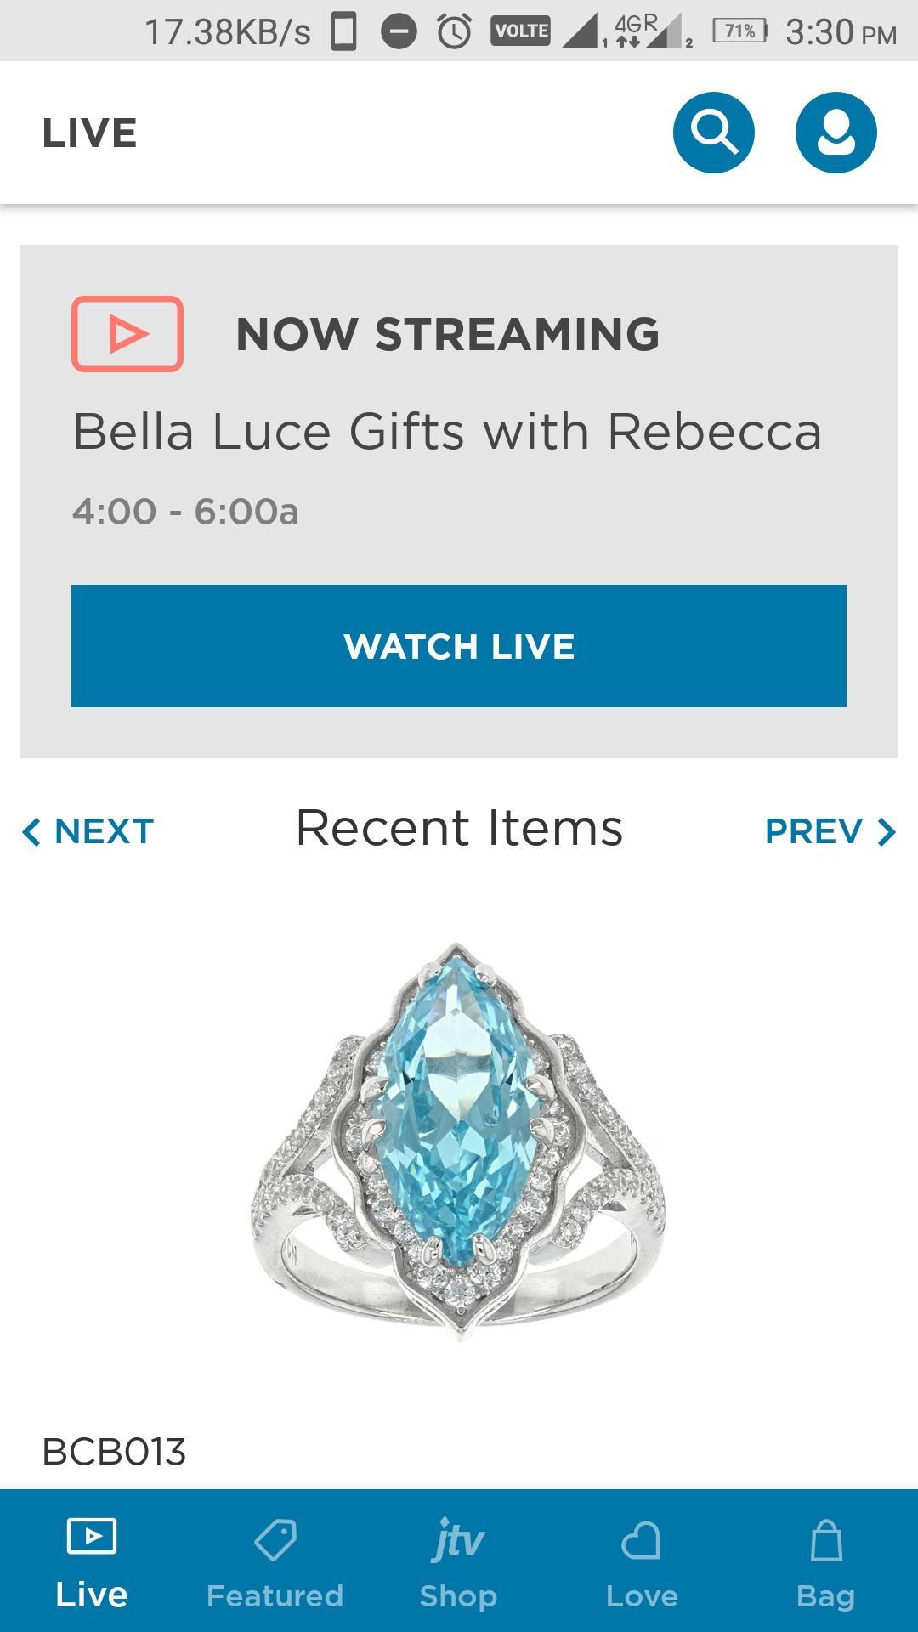918x1632 pixels.
Task: Tap the Bella Luce Gifts show title
Action: click(447, 432)
